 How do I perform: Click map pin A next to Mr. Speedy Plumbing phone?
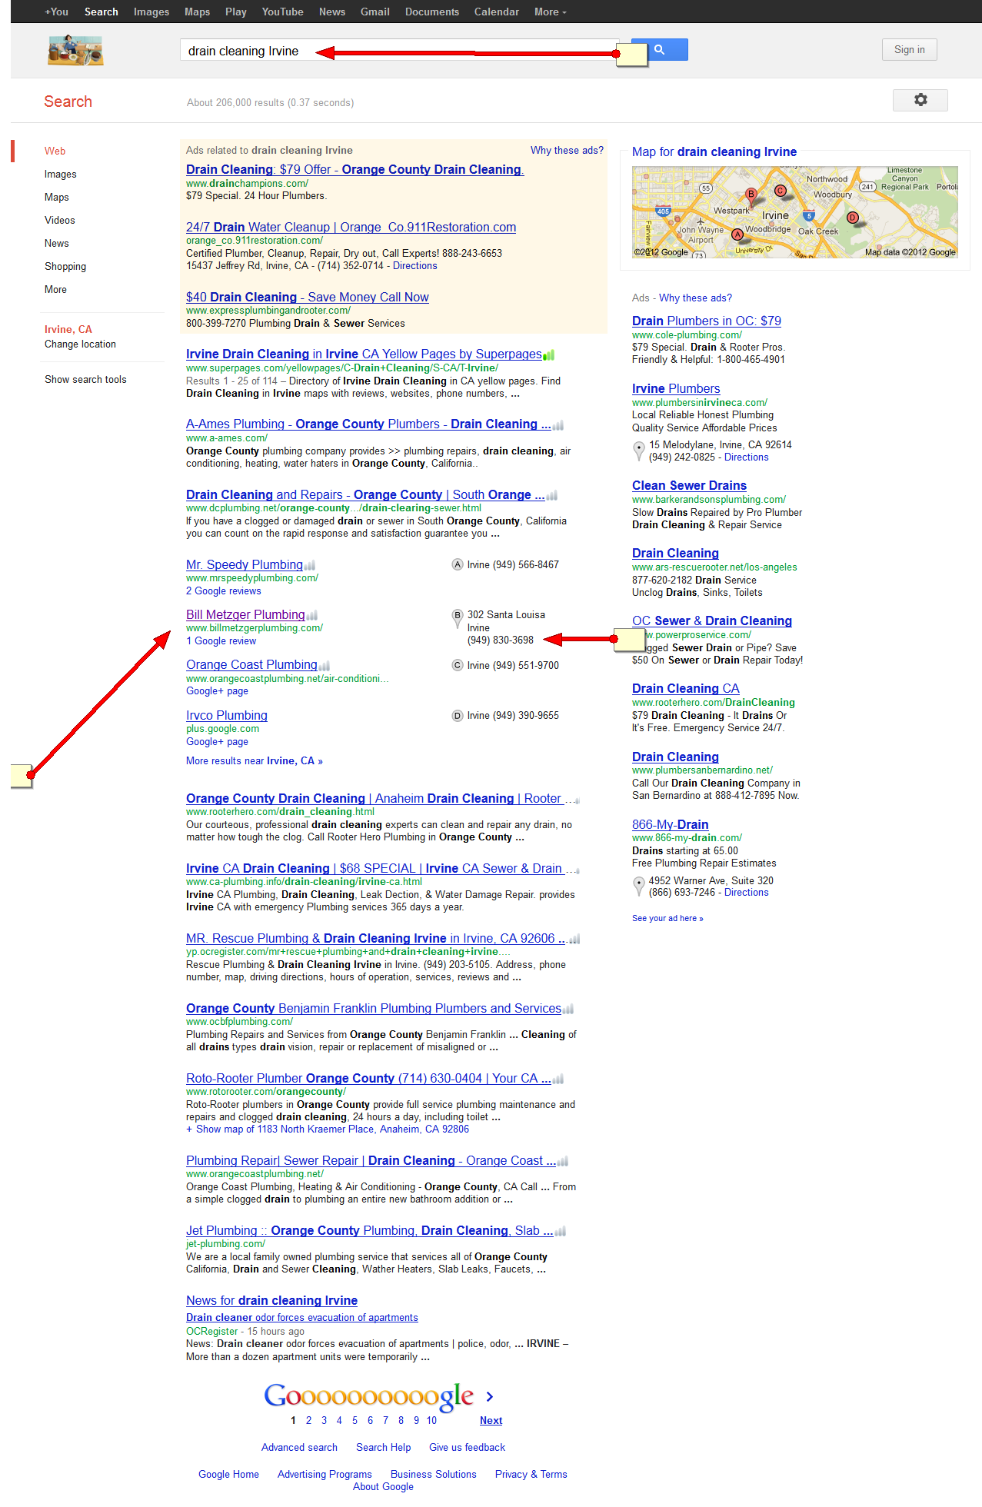click(x=458, y=564)
